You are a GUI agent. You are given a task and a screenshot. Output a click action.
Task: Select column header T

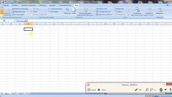[x=166, y=24]
